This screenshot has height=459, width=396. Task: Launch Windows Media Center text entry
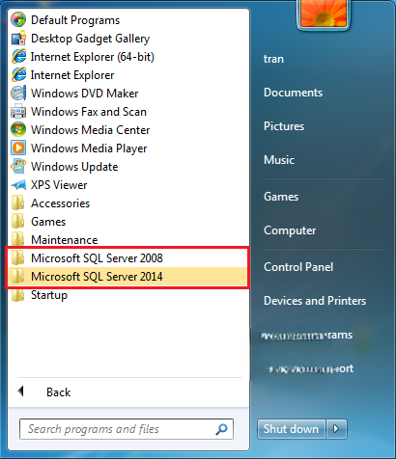click(x=90, y=130)
